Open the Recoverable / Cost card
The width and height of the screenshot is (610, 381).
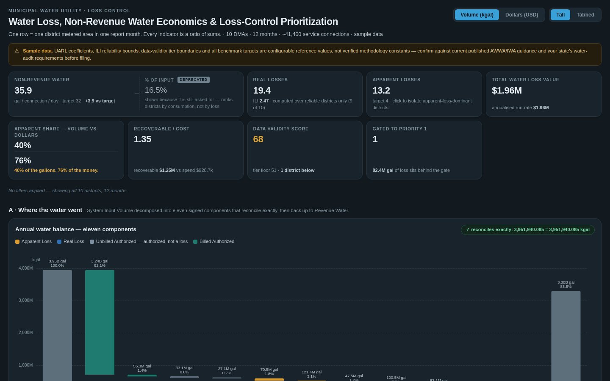186,150
